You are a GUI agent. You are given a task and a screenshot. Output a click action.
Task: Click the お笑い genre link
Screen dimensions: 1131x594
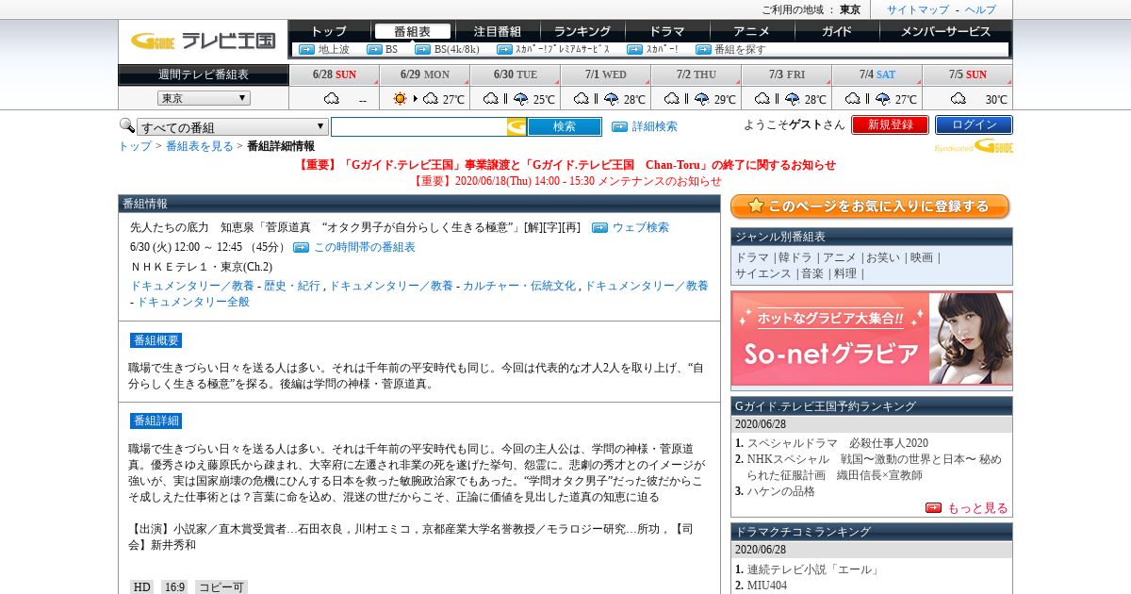(882, 257)
